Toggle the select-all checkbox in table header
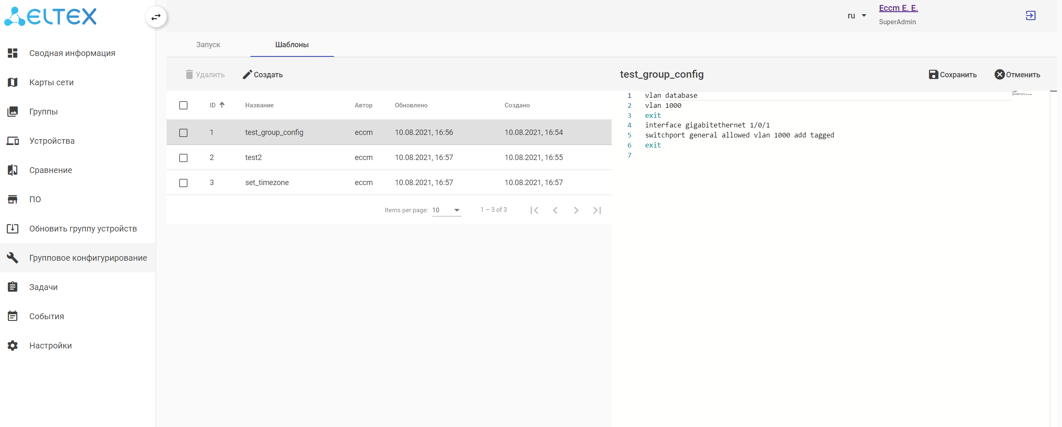 pos(183,105)
